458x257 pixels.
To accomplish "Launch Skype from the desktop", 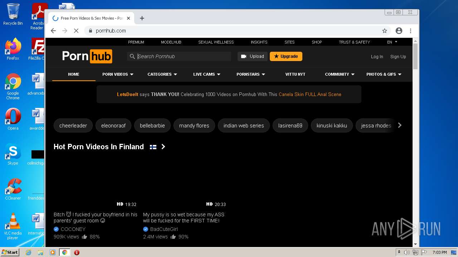I will tap(13, 154).
